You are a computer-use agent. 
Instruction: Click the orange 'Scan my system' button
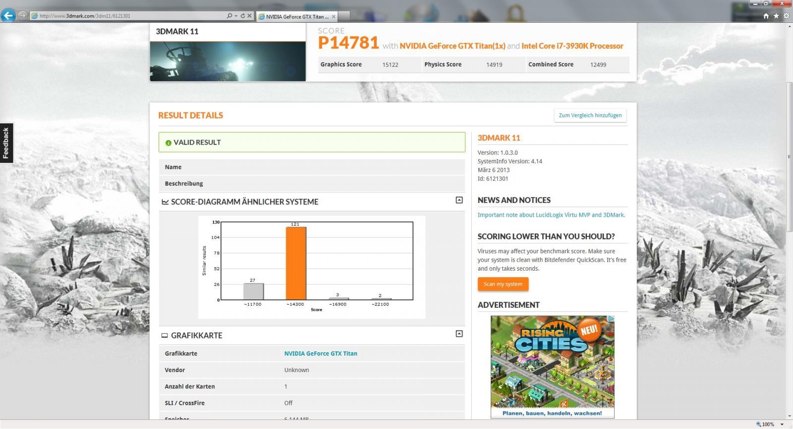coord(503,284)
